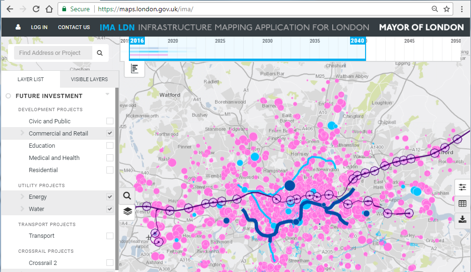Viewport: 471px width, 272px height.
Task: Open the browser home page
Action: 49,9
